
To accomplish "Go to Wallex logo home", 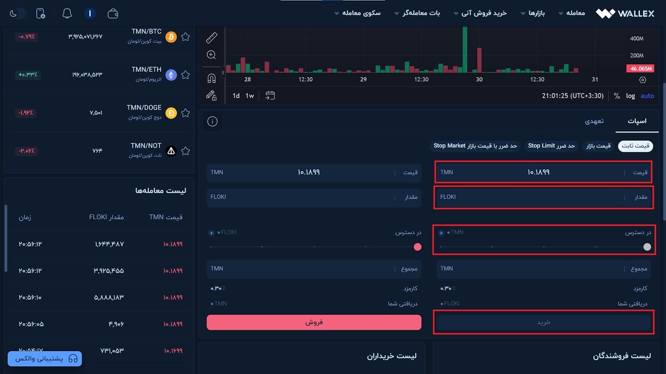I will (625, 14).
